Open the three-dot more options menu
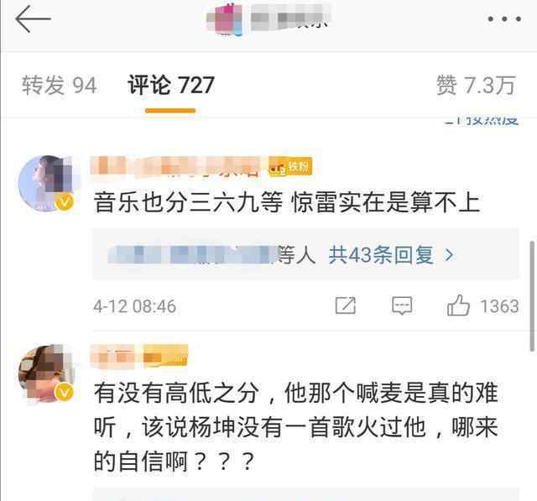Image resolution: width=537 pixels, height=501 pixels. (x=504, y=19)
